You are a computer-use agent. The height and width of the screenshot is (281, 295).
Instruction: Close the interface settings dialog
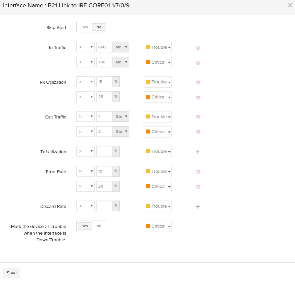point(290,5)
